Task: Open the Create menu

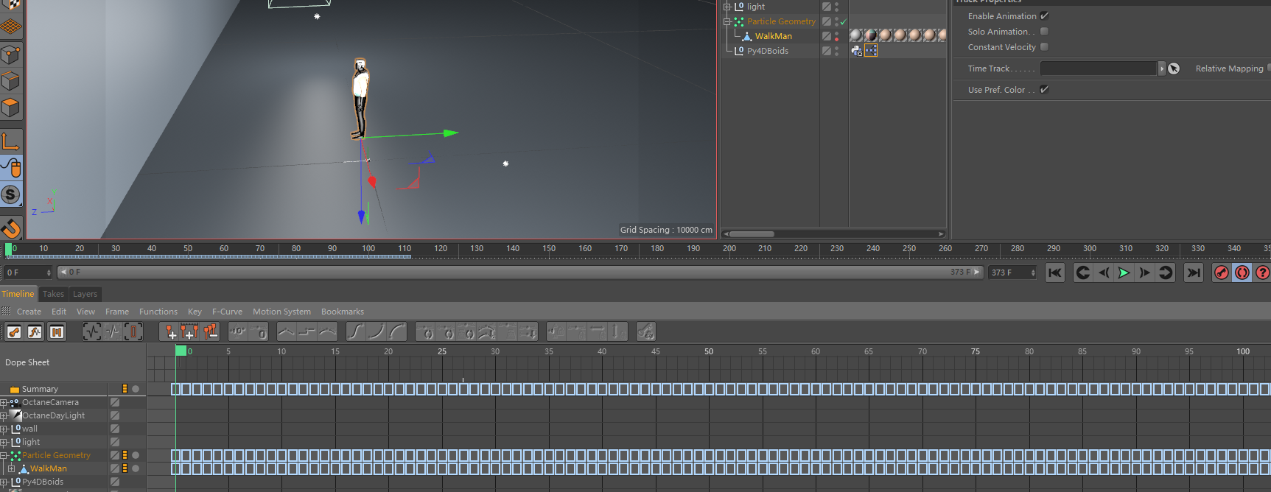Action: click(29, 312)
